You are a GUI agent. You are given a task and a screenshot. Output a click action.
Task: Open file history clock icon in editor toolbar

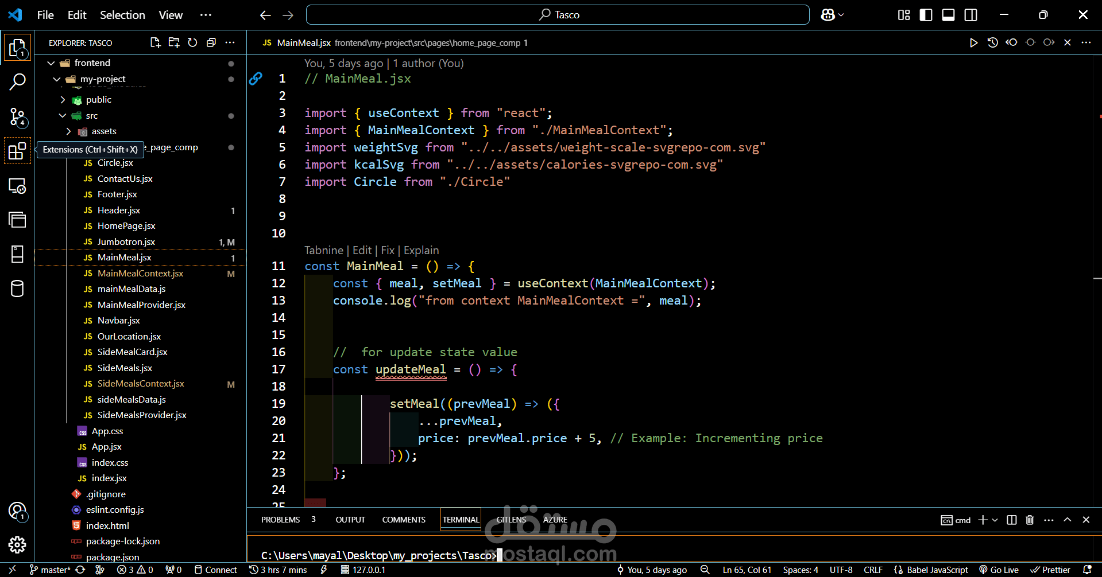992,42
